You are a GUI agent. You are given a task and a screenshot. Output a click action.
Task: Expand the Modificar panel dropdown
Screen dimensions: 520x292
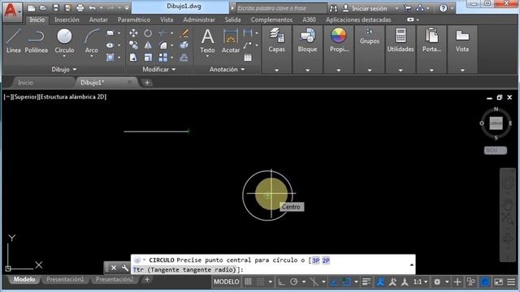(159, 69)
